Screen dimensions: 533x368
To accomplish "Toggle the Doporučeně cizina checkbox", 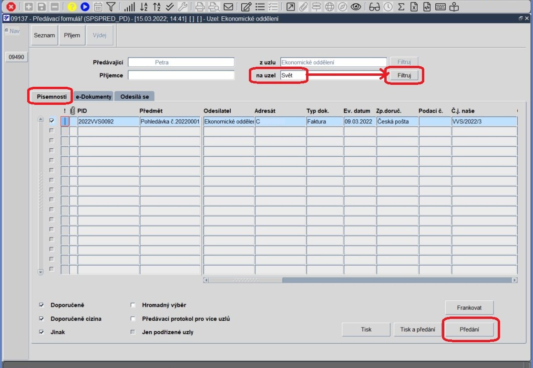I will (41, 318).
